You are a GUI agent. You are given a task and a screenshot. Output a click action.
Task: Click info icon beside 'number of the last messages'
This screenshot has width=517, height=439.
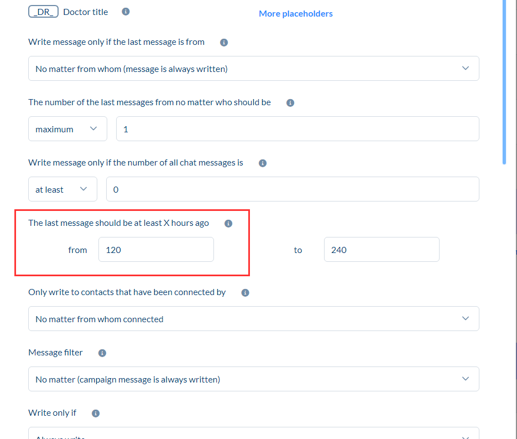290,103
